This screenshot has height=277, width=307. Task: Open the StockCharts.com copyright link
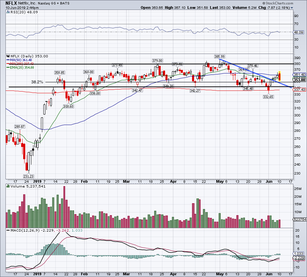pos(278,3)
